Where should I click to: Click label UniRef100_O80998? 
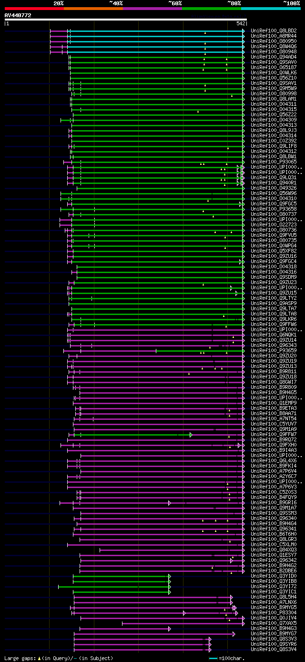[274, 94]
